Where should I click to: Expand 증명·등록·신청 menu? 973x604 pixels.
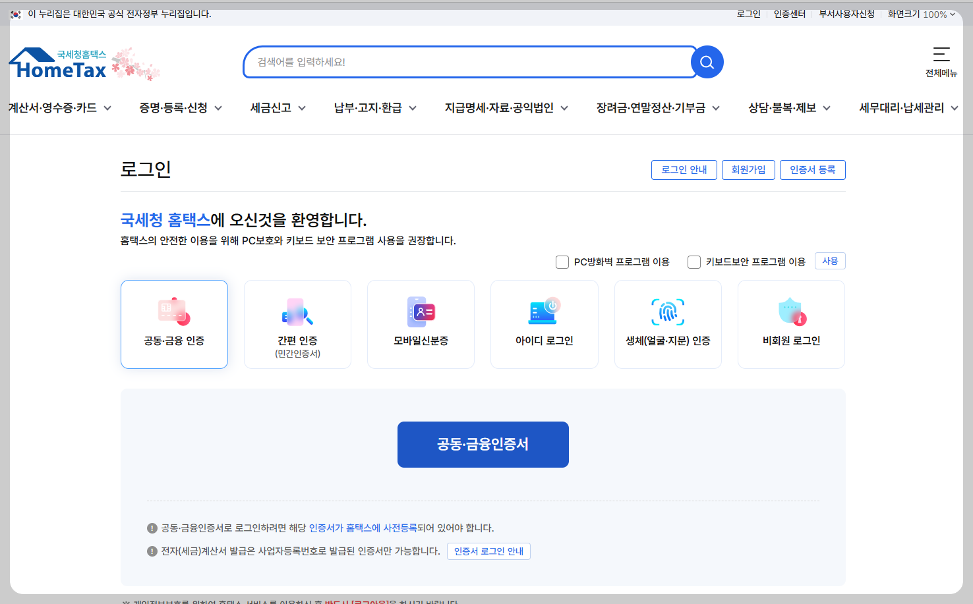tap(181, 108)
